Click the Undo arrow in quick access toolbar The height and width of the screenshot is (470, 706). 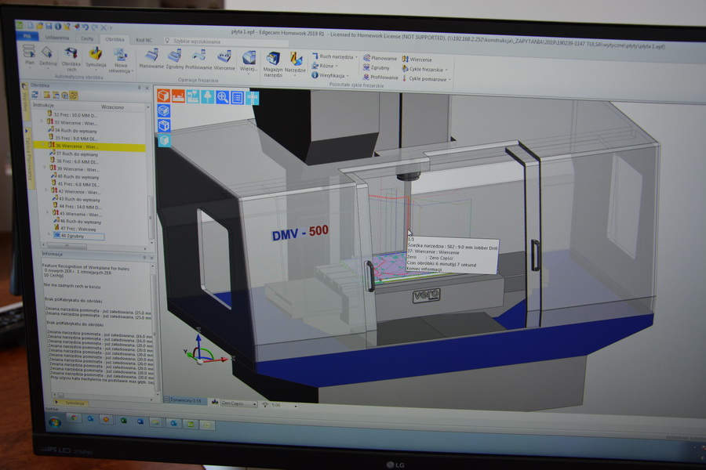point(84,27)
